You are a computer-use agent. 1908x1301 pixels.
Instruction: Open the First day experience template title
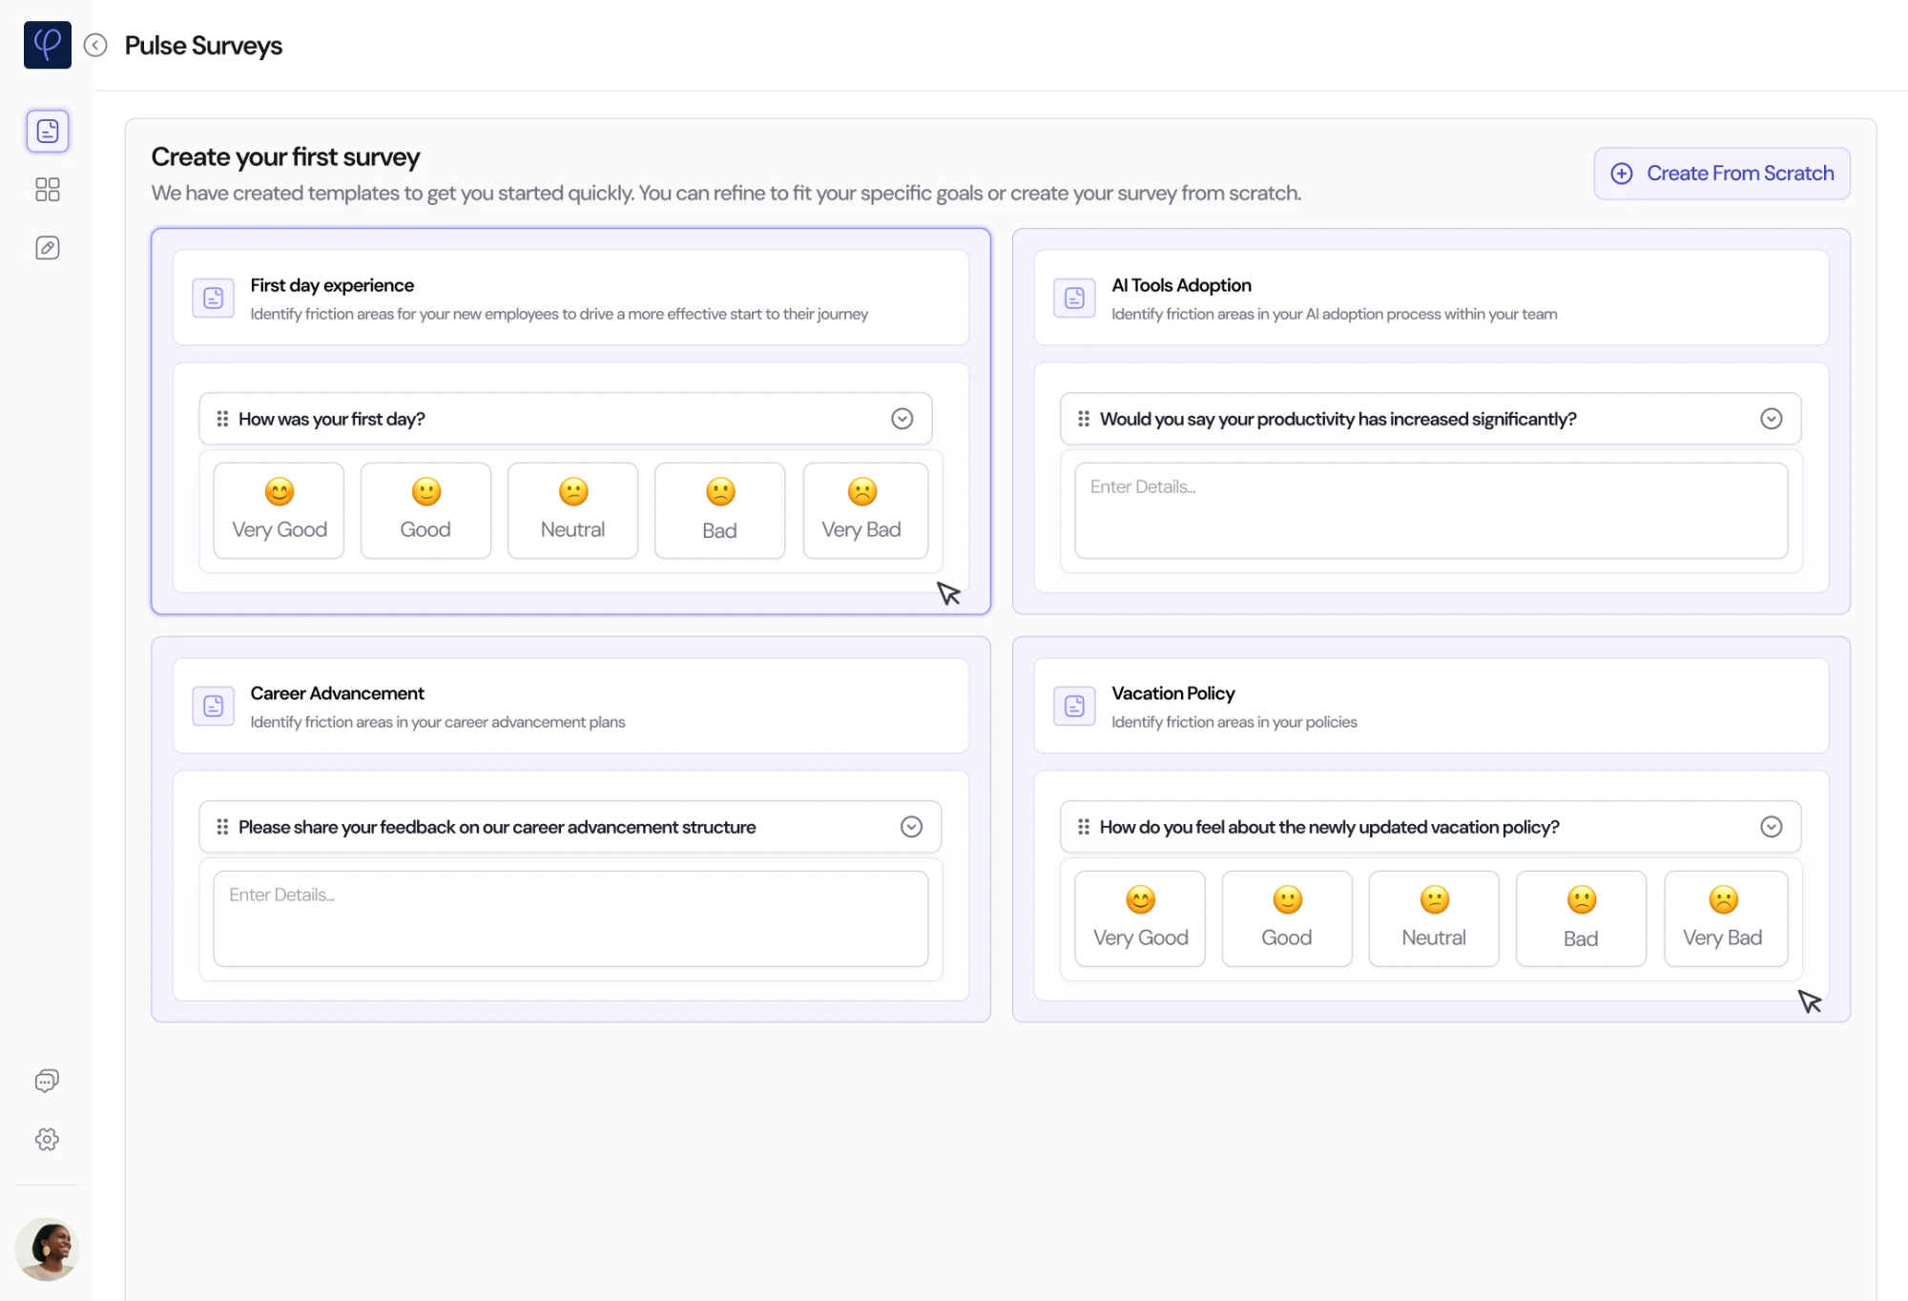click(332, 285)
